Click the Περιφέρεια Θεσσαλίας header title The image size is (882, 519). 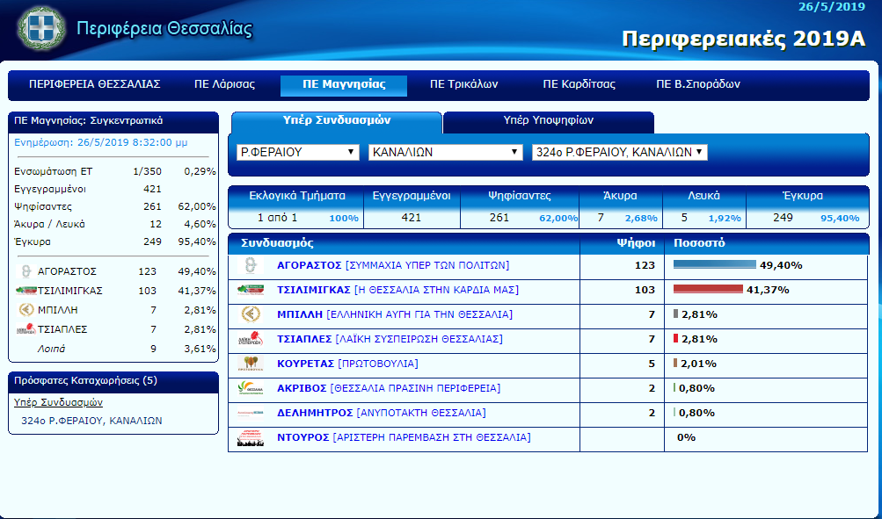(164, 29)
